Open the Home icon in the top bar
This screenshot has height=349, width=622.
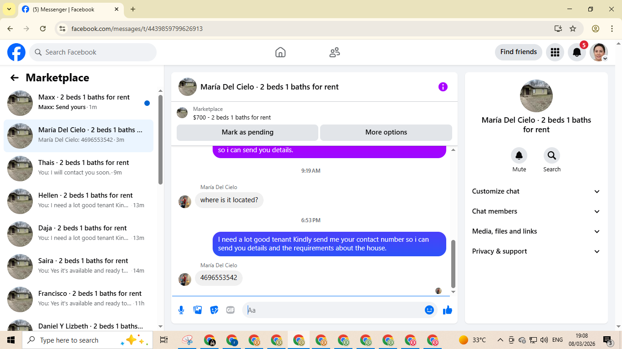pyautogui.click(x=280, y=52)
